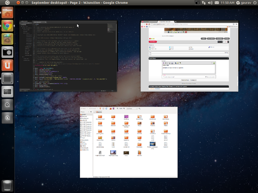The image size is (258, 193).
Task: Collapse the Quick Reply section arrow
Action: click(x=228, y=58)
